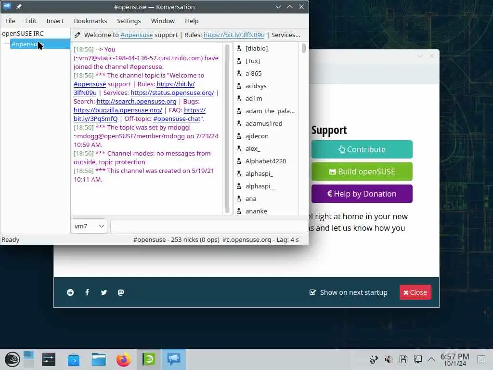Expand hidden system tray icons arrow
Image resolution: width=493 pixels, height=370 pixels.
click(x=431, y=359)
